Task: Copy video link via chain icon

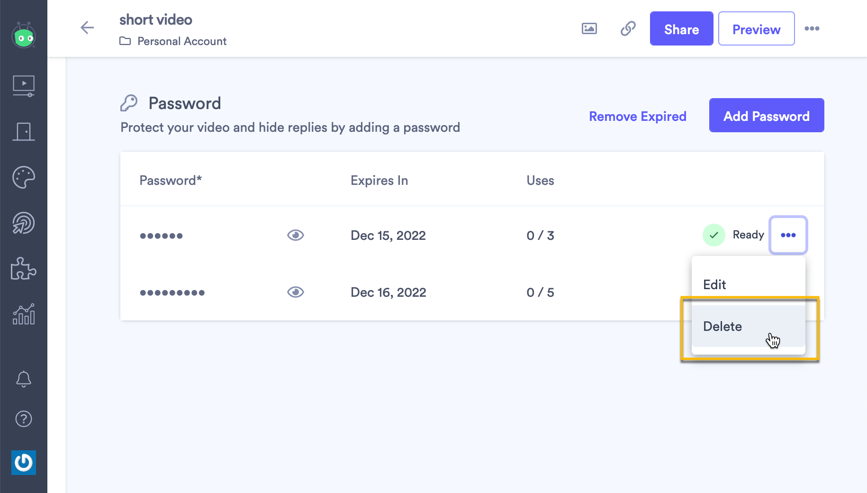Action: click(628, 28)
